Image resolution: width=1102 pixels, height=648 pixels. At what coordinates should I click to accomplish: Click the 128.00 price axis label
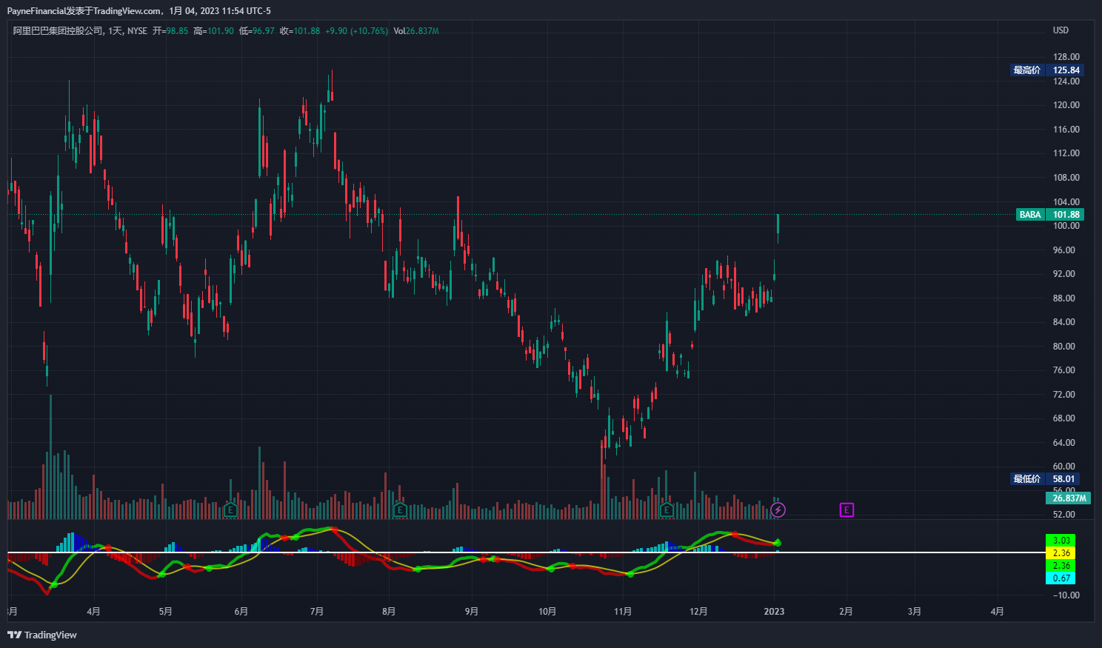[1066, 57]
